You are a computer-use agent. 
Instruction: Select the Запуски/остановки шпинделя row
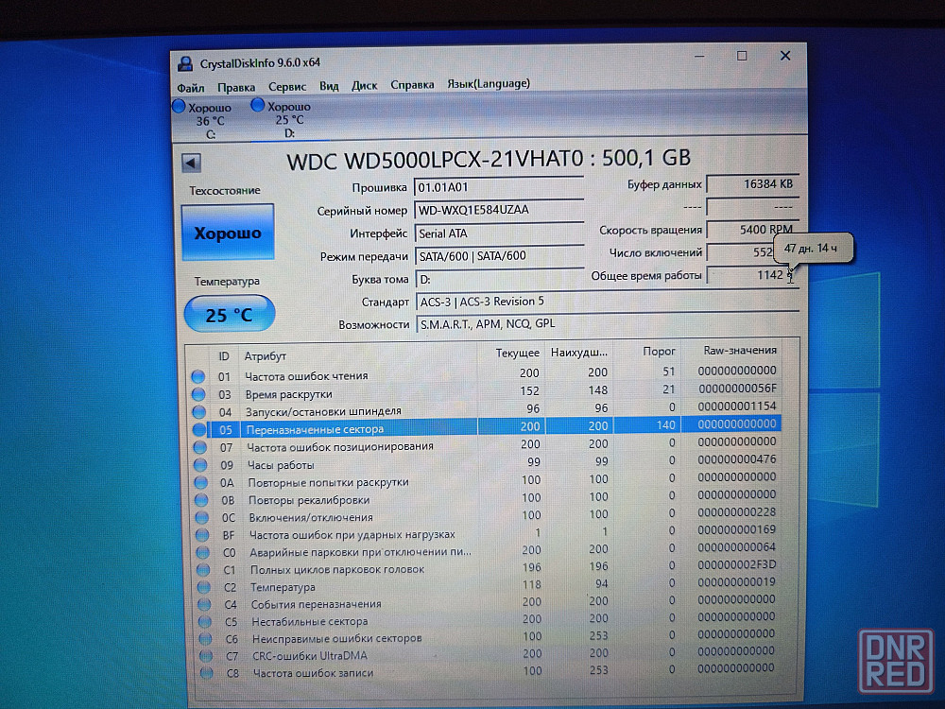coord(485,410)
